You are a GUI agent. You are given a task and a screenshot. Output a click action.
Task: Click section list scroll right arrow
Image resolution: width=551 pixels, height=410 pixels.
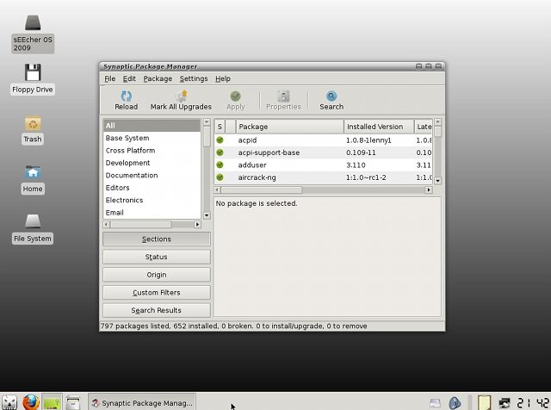197,224
